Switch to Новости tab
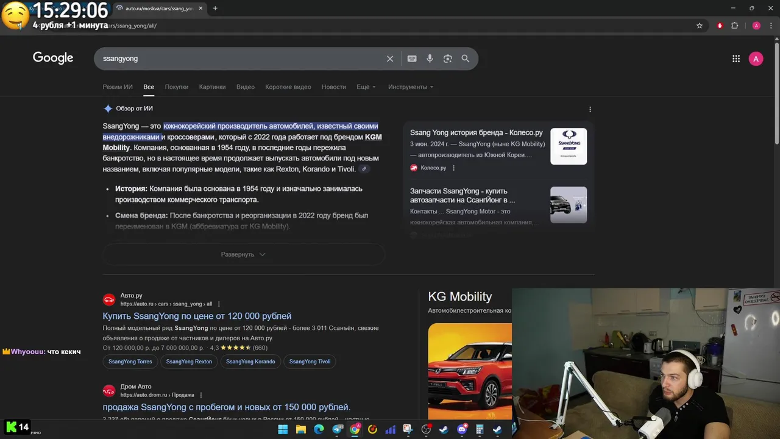Screen dimensions: 780x439 click(x=334, y=87)
